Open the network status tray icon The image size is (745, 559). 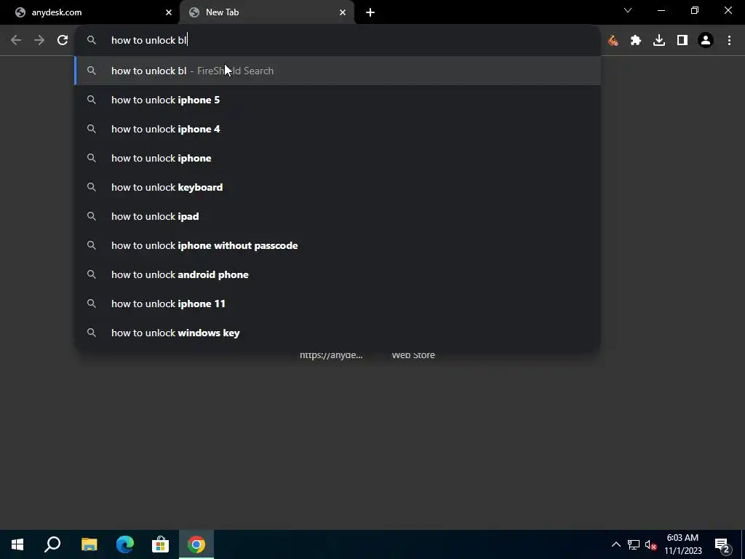[x=634, y=544]
